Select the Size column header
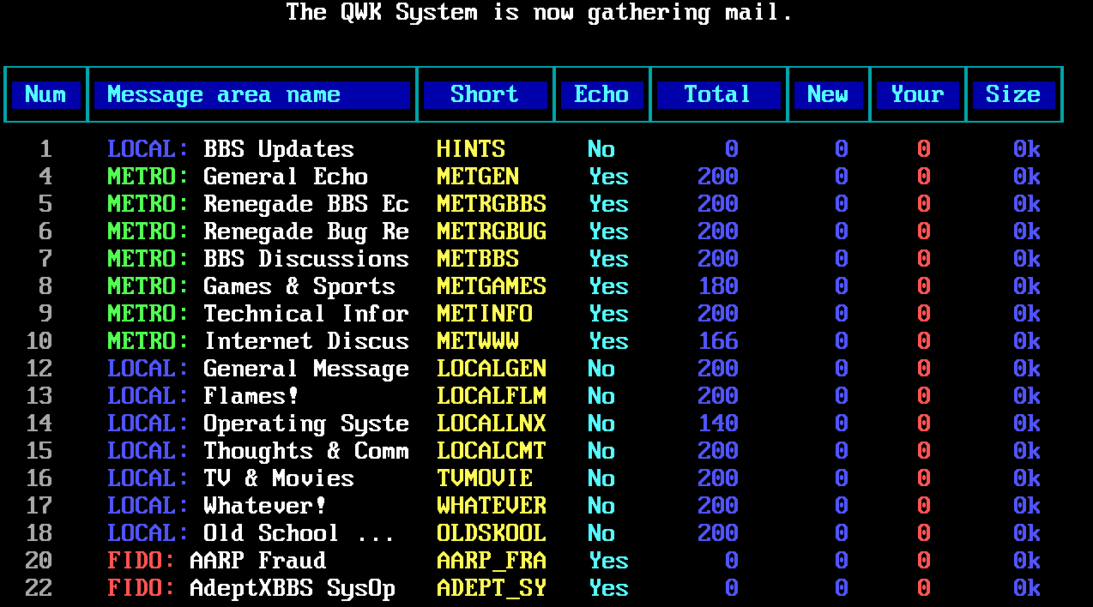This screenshot has width=1093, height=607. tap(1013, 94)
